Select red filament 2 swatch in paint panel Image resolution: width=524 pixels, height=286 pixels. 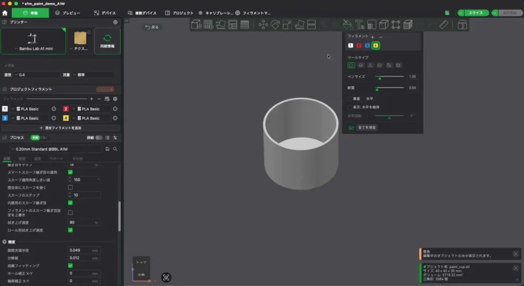[359, 45]
